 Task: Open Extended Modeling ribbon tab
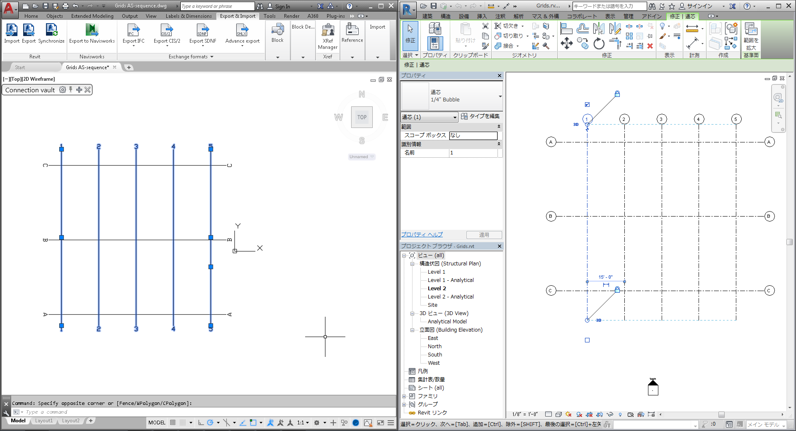(92, 16)
